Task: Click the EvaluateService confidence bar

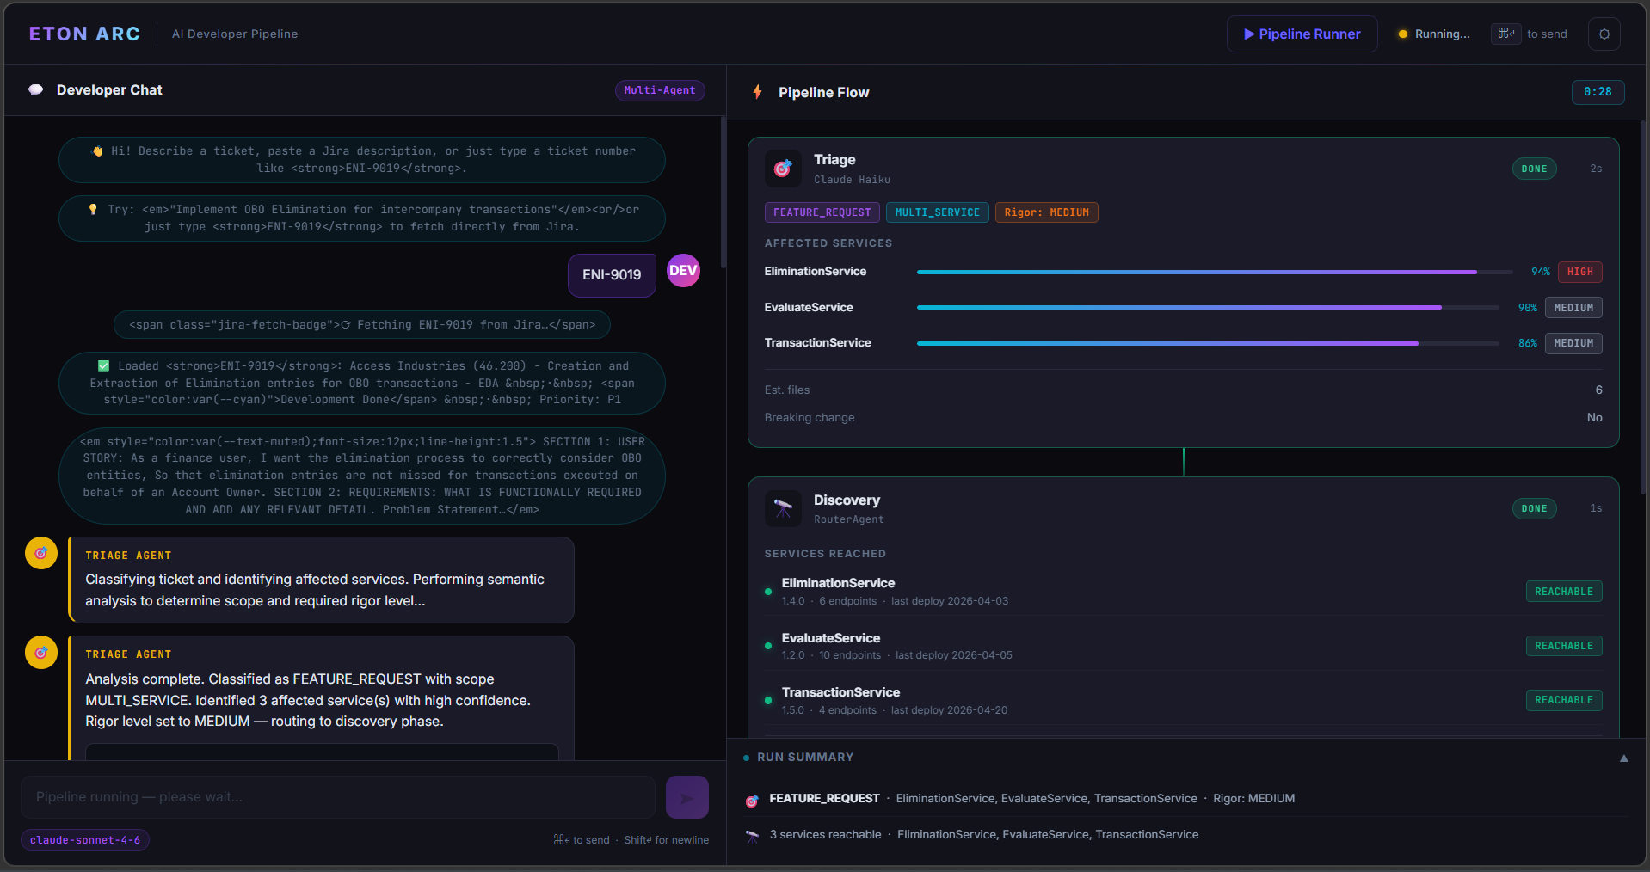Action: coord(1208,308)
